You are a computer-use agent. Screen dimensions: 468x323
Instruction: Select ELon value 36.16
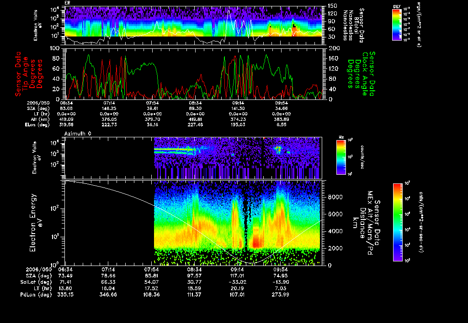(152, 125)
